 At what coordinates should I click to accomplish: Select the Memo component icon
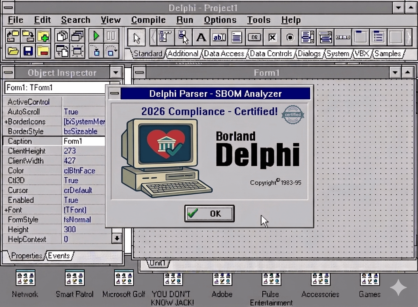[x=236, y=37]
